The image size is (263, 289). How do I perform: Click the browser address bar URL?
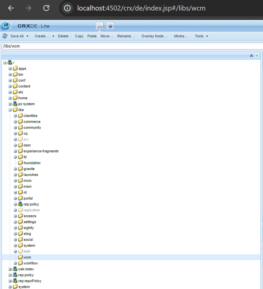pos(141,8)
